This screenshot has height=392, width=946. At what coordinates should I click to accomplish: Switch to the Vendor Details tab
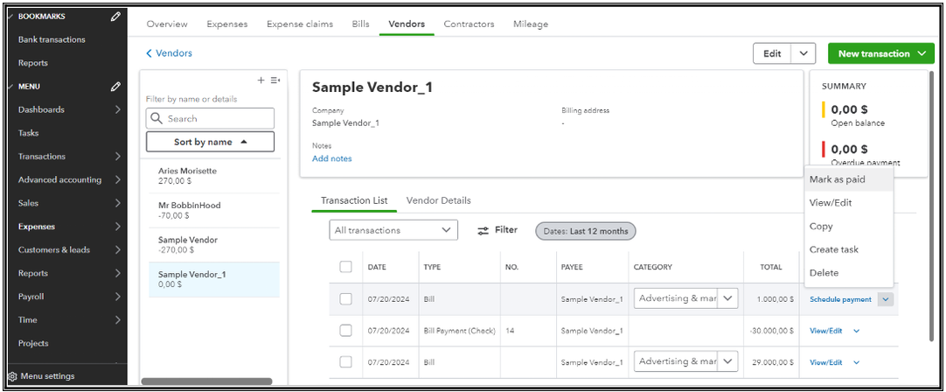(x=438, y=200)
